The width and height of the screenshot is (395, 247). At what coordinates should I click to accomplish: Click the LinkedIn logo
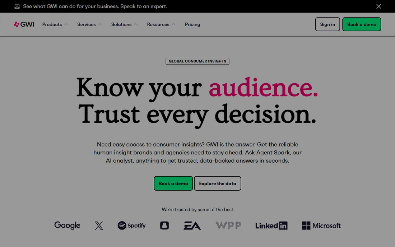pos(271,225)
